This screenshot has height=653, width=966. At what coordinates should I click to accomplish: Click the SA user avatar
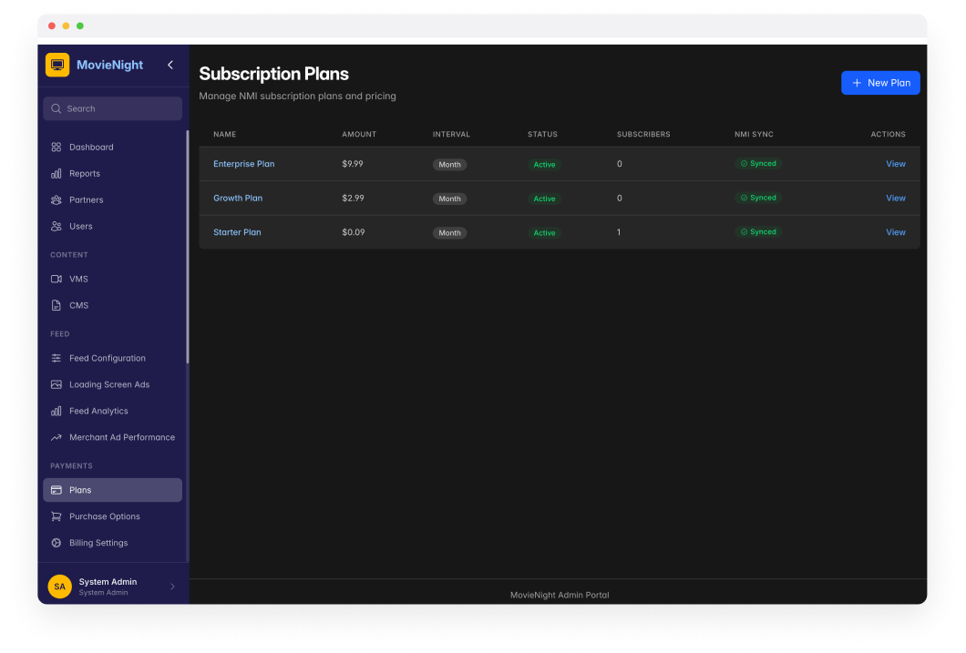60,587
